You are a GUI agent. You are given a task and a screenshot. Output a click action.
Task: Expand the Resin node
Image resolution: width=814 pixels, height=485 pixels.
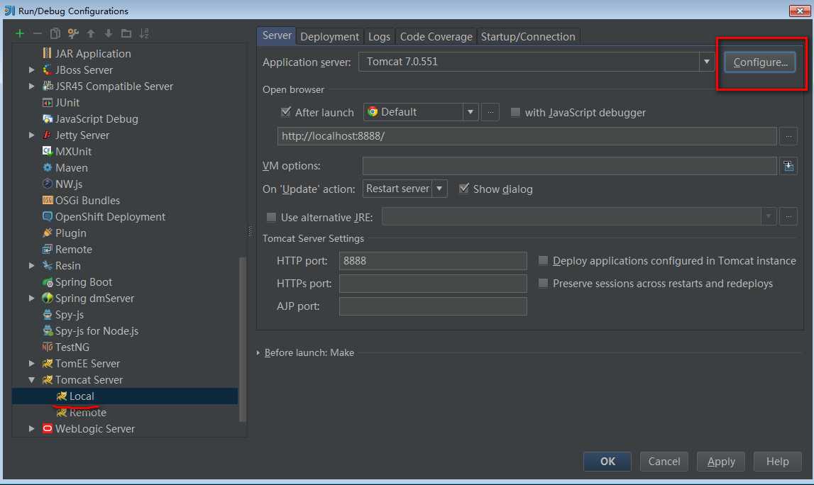click(32, 266)
